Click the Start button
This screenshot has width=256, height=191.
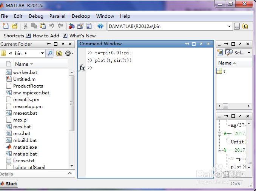(x=9, y=184)
